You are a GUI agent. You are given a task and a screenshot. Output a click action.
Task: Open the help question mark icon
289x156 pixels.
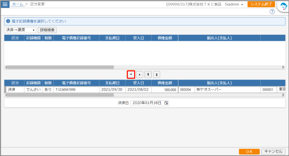272,12
